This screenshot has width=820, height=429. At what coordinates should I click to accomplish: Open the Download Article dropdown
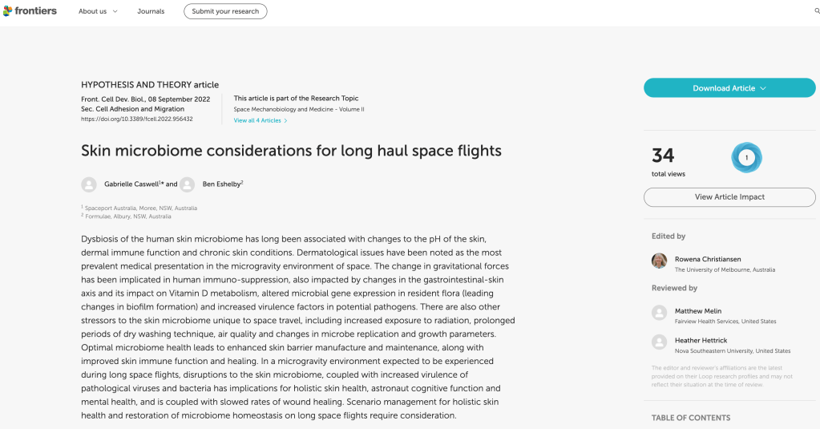click(729, 88)
